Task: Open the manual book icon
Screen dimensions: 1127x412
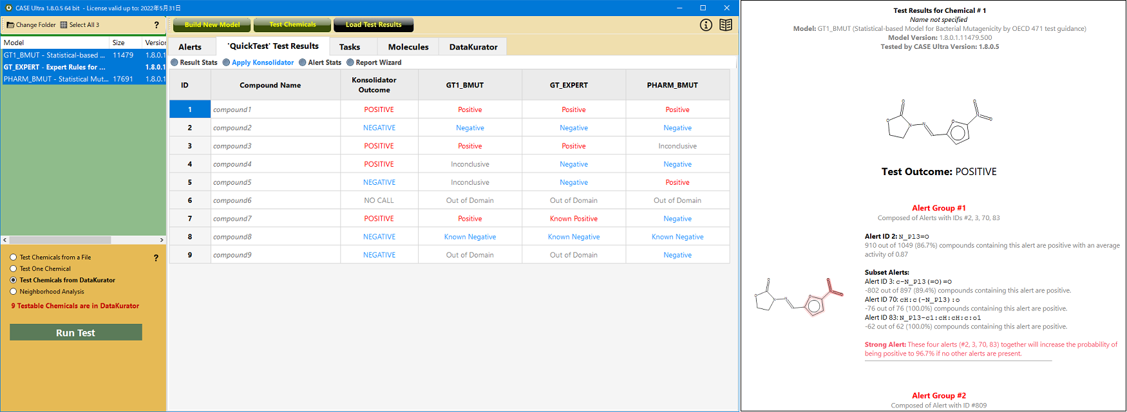Action: click(x=726, y=25)
